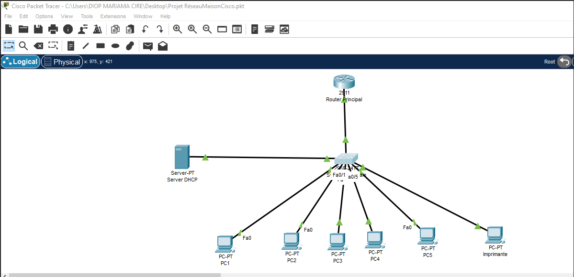Select the PC4 computer
This screenshot has height=277, width=574.
coord(375,240)
